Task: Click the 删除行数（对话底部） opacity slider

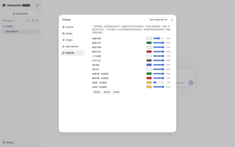Action: [159, 78]
